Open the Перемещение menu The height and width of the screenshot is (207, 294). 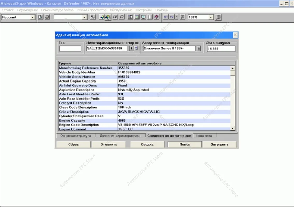pos(27,10)
